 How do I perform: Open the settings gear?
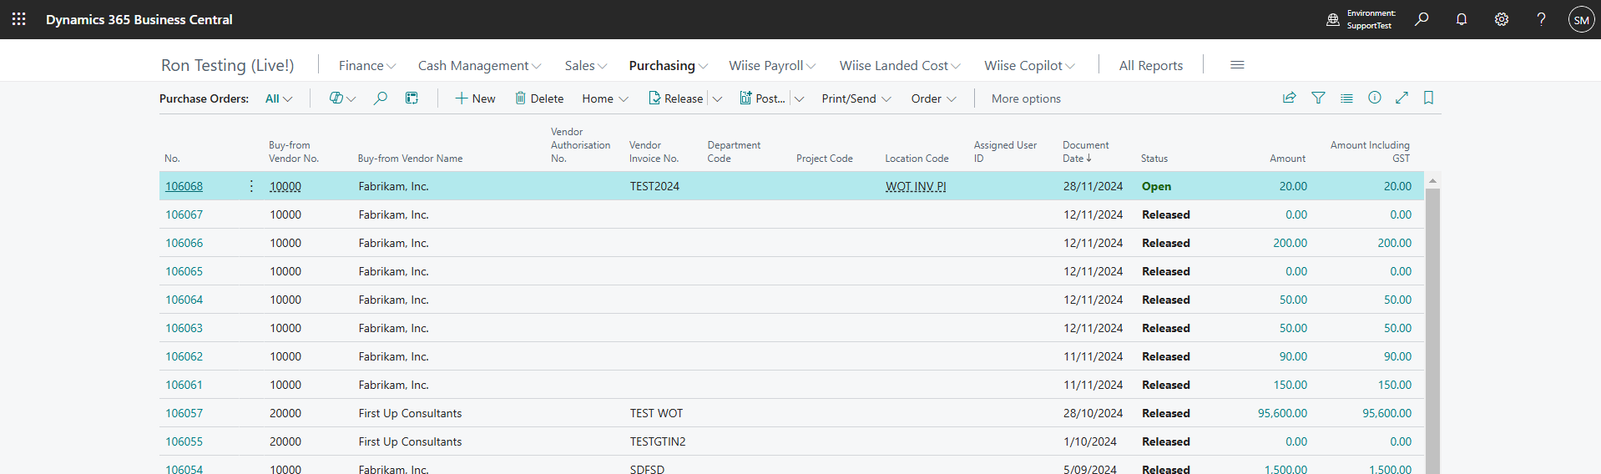[1502, 19]
